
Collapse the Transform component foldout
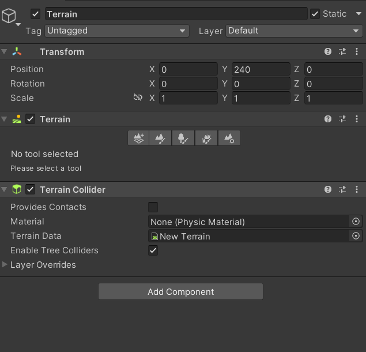point(4,51)
